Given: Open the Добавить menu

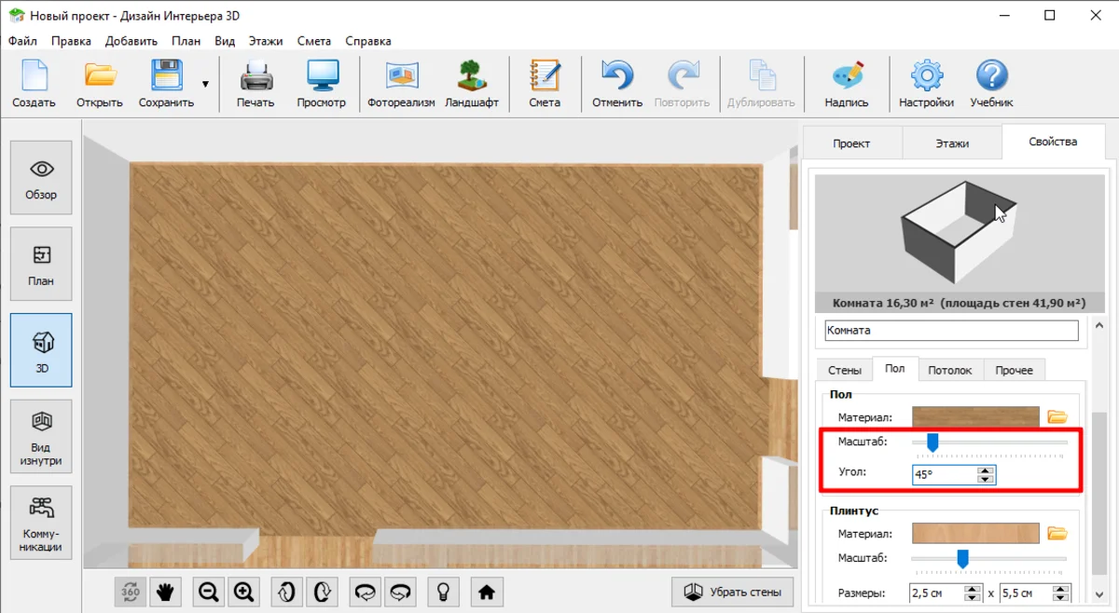Looking at the screenshot, I should pyautogui.click(x=131, y=41).
